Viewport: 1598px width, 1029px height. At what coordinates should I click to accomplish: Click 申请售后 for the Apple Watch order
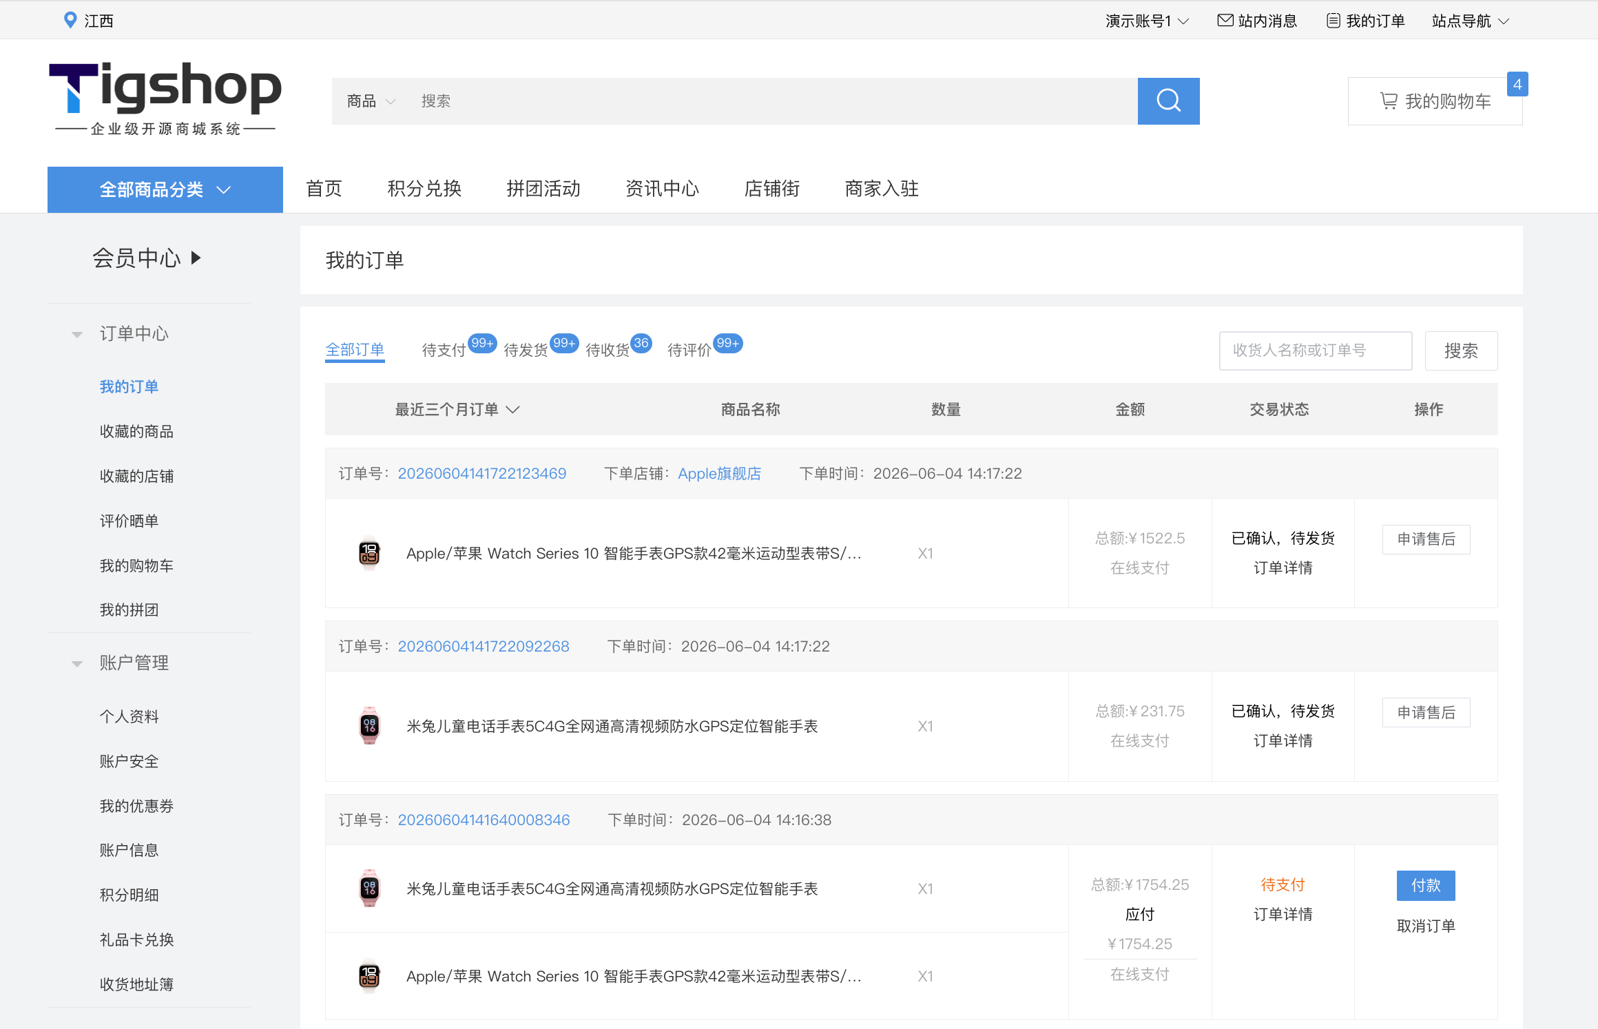pyautogui.click(x=1426, y=539)
